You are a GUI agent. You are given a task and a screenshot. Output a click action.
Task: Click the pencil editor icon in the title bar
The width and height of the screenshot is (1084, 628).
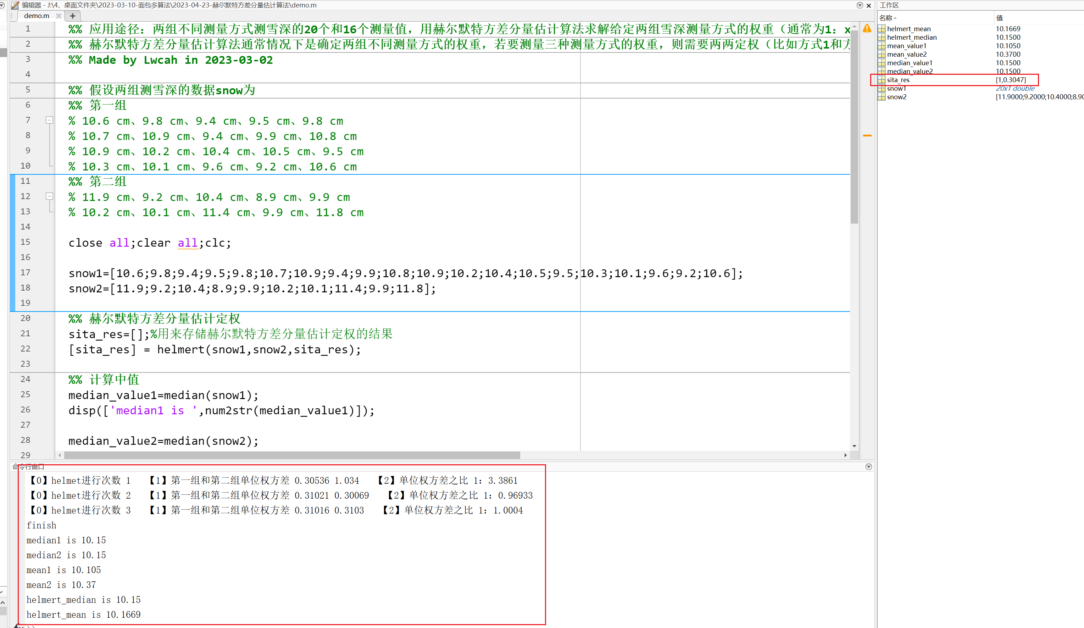click(x=15, y=5)
